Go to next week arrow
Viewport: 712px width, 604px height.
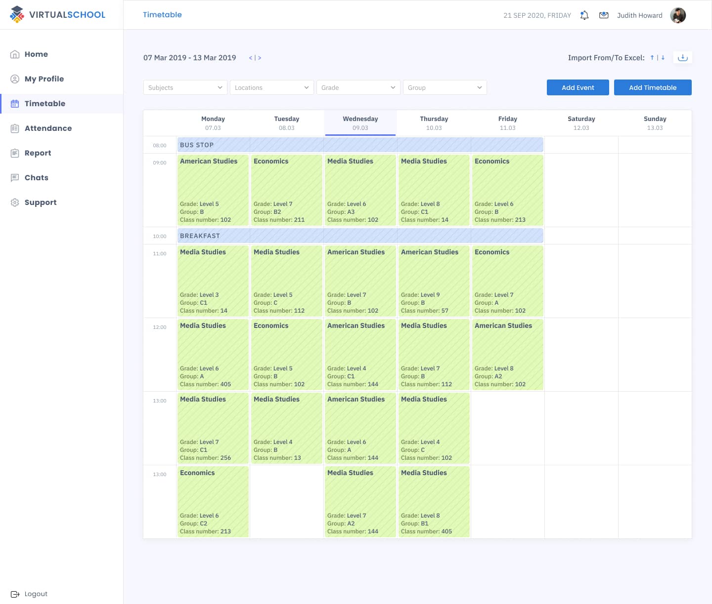[x=260, y=58]
